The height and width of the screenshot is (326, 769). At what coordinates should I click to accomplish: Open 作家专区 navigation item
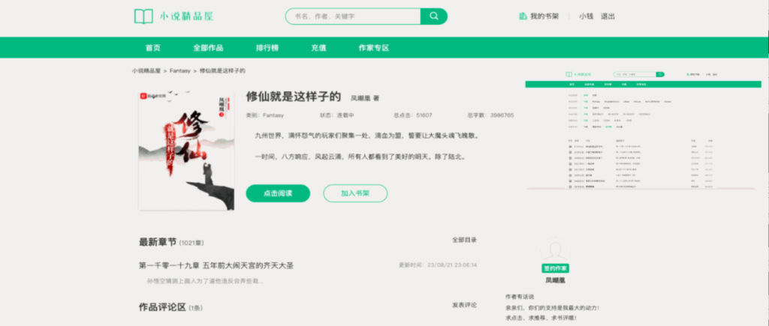tap(374, 48)
